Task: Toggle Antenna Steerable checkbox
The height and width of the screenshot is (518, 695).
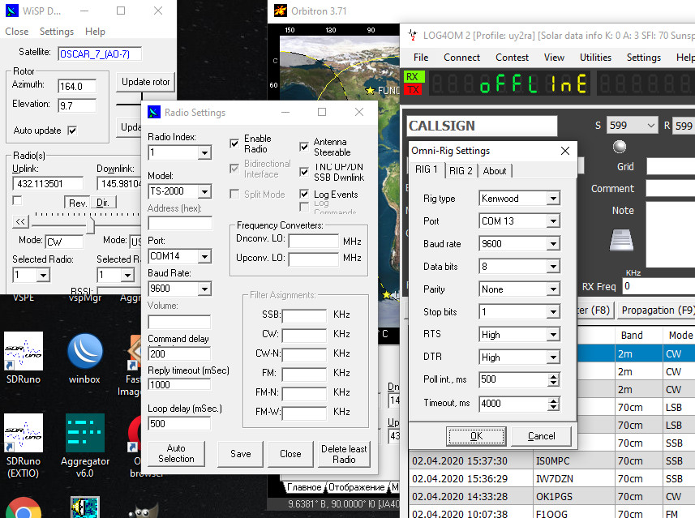Action: (304, 147)
